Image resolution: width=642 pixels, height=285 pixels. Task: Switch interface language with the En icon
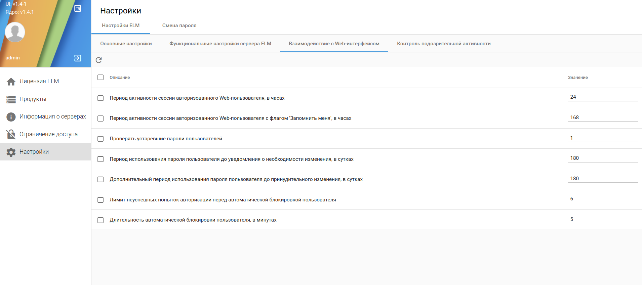coord(78,8)
